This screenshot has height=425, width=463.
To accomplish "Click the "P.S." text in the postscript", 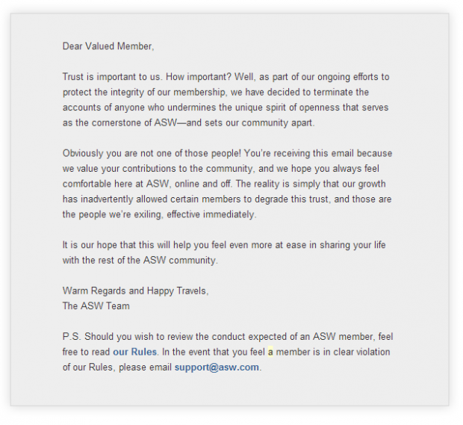I will pos(72,337).
